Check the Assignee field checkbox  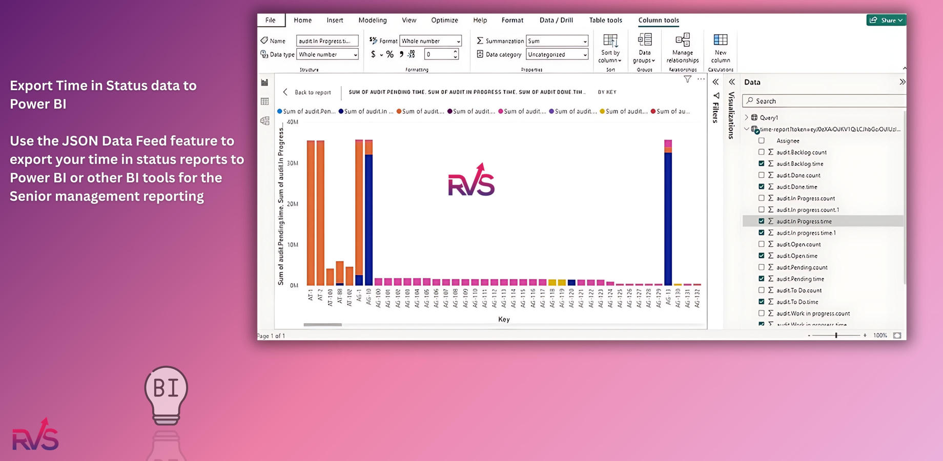click(762, 140)
